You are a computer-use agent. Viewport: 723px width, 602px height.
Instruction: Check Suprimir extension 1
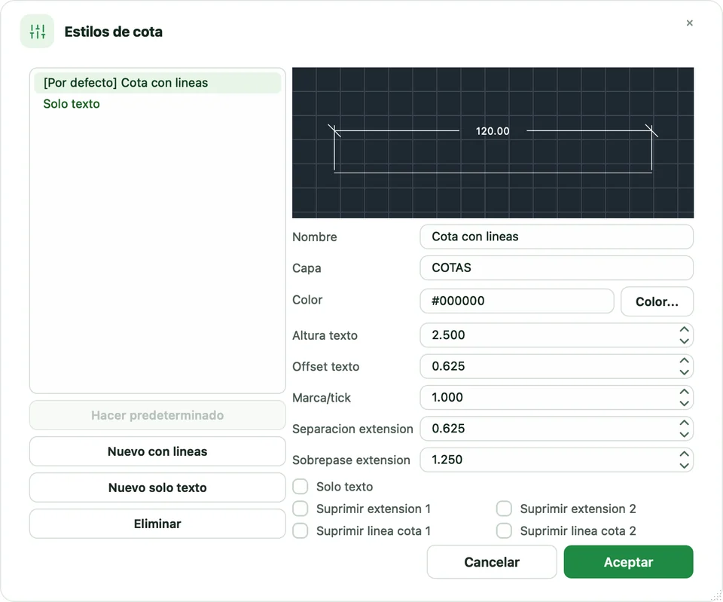pos(300,509)
